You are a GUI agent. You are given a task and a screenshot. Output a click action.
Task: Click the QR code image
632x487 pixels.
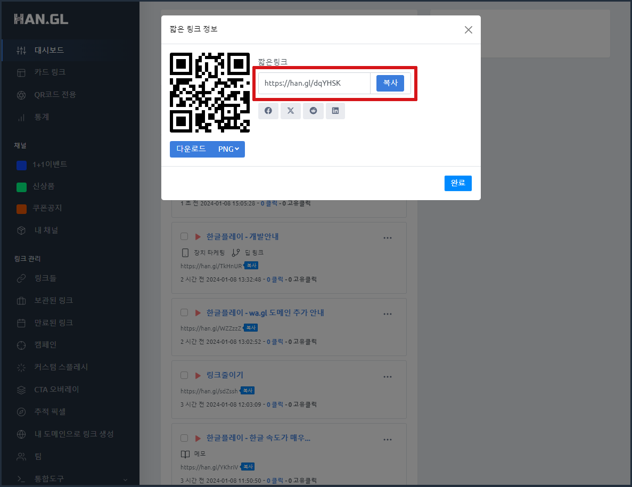click(210, 93)
